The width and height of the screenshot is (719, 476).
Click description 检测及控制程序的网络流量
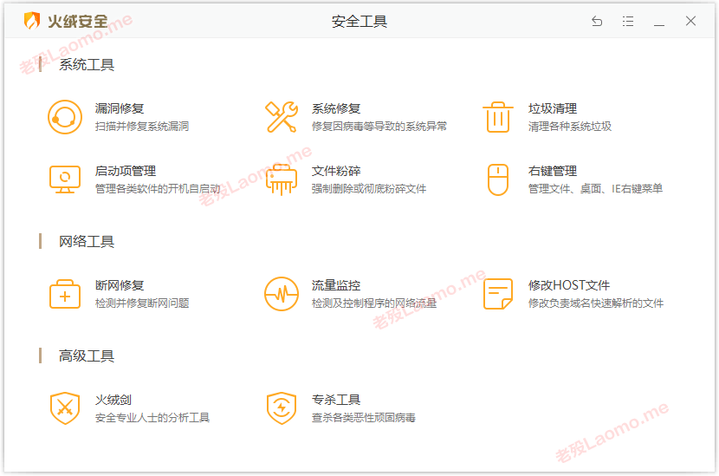point(374,303)
